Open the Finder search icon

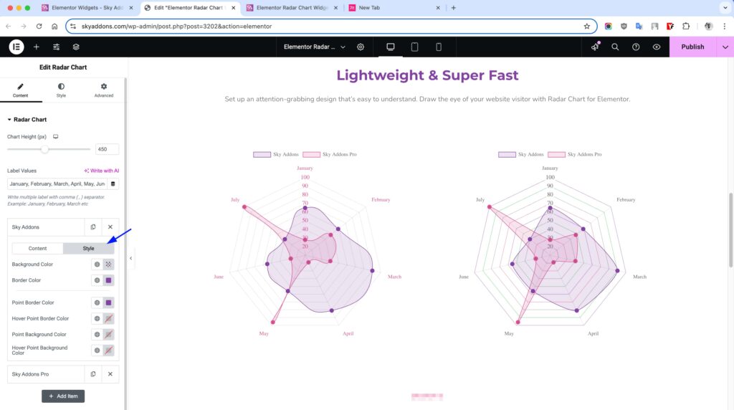point(615,47)
